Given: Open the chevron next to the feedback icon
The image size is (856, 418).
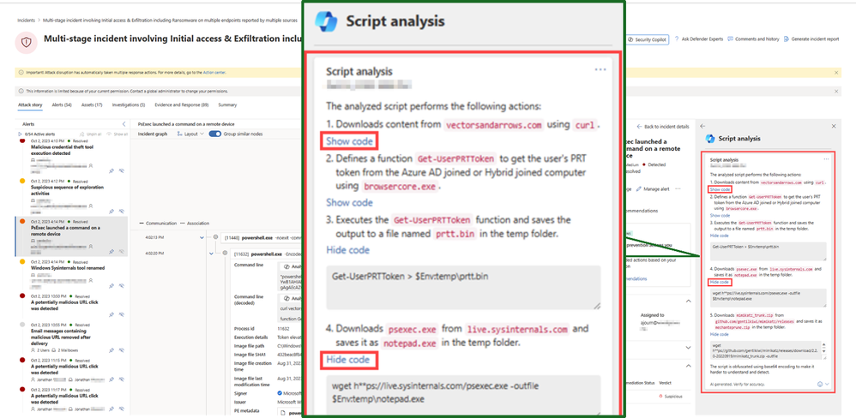Looking at the screenshot, I should point(827,385).
